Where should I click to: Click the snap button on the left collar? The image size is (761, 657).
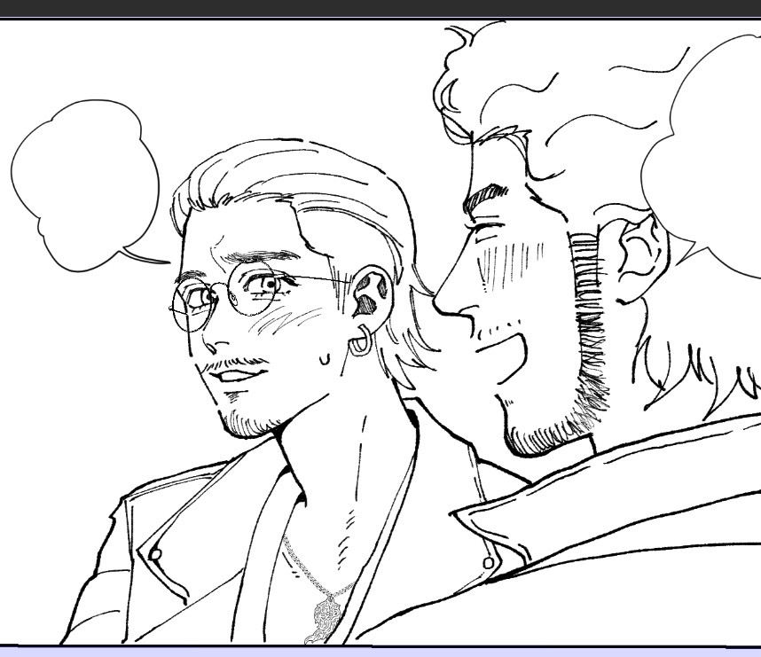(x=155, y=553)
